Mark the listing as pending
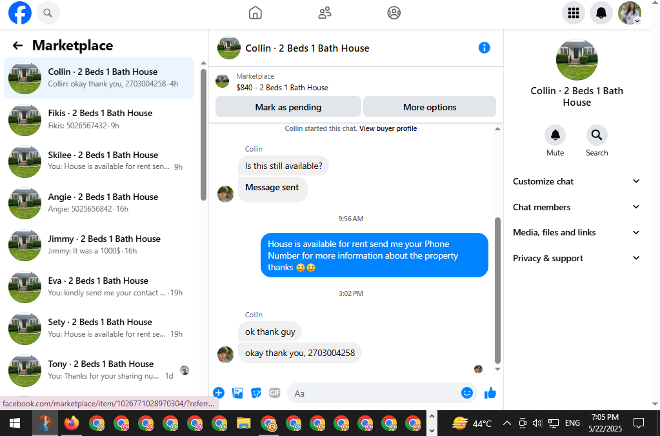The image size is (660, 436). click(288, 107)
